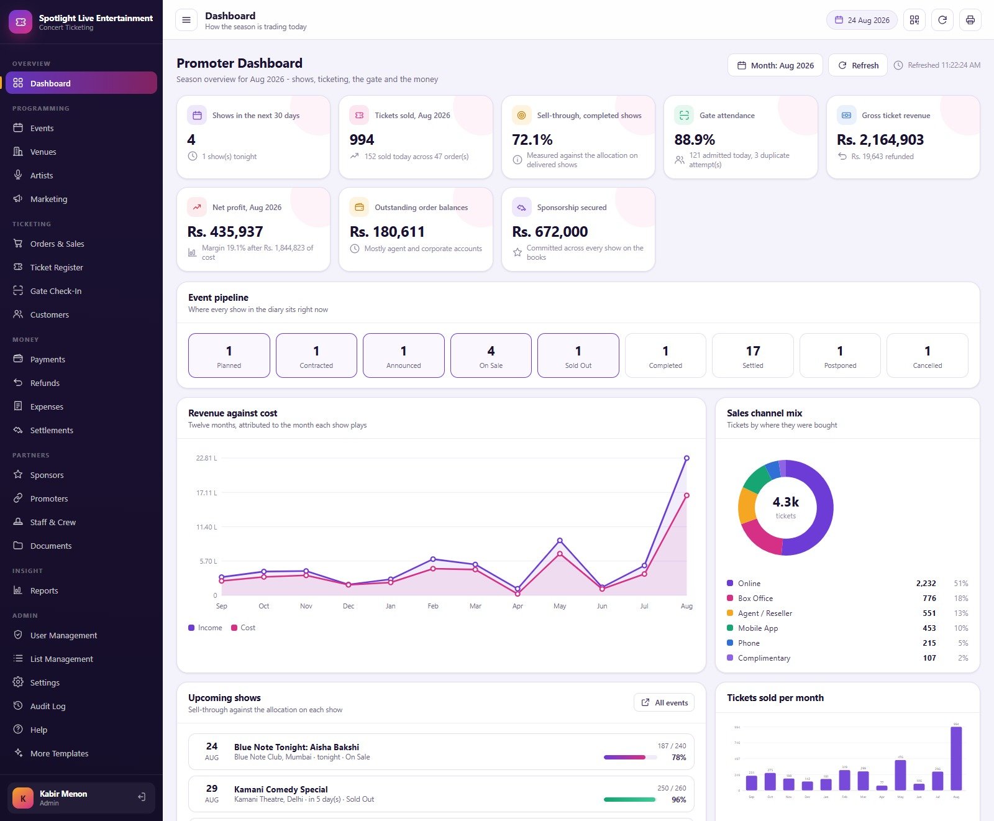Image resolution: width=994 pixels, height=821 pixels.
Task: Click Mobile App legend entry
Action: pos(847,628)
